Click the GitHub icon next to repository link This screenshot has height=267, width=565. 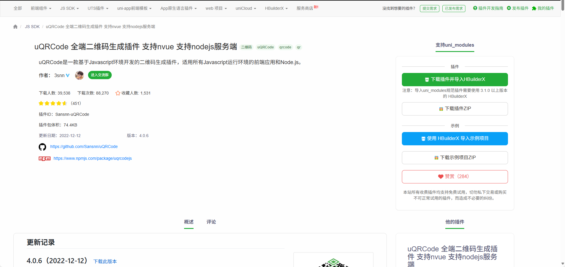click(x=42, y=147)
